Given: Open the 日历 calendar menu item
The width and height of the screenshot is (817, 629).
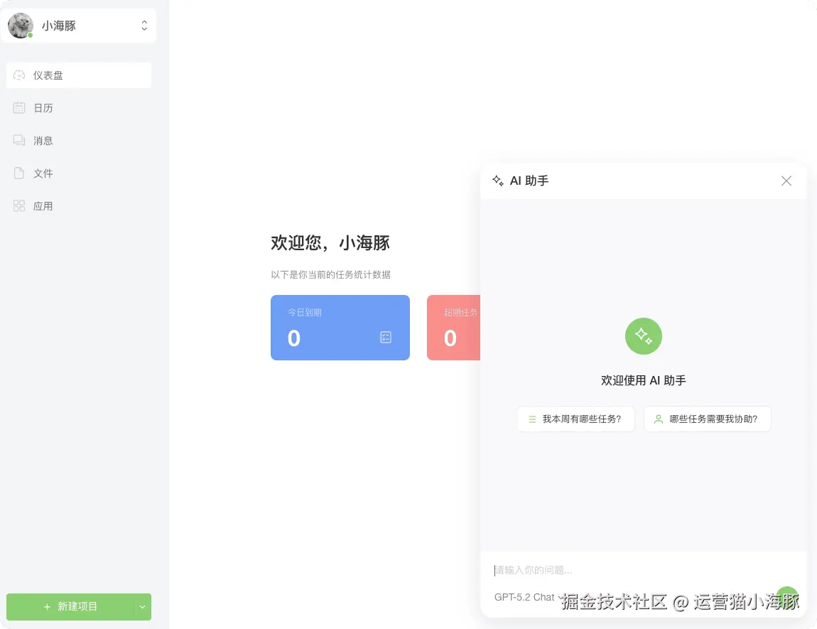Looking at the screenshot, I should [x=79, y=108].
